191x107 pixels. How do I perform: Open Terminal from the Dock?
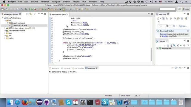(90, 102)
